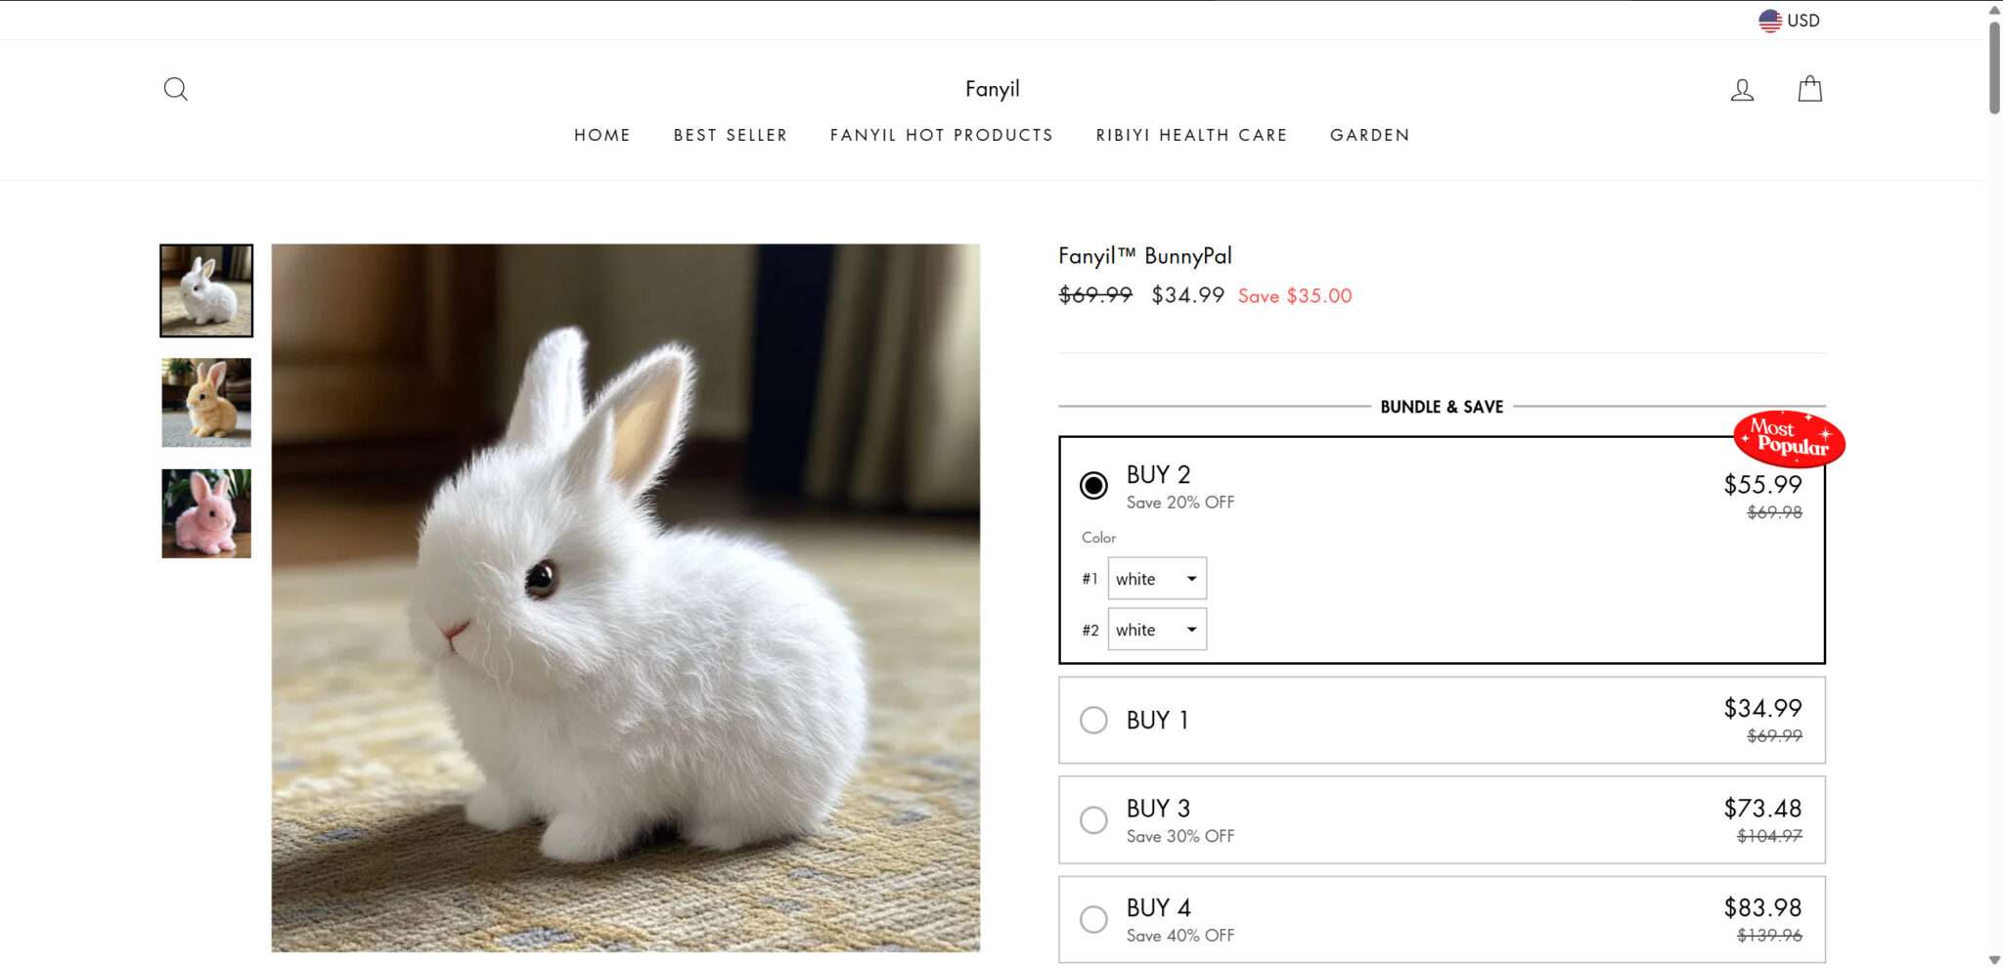Pick the BUY 4 bundle radio button

1093,919
